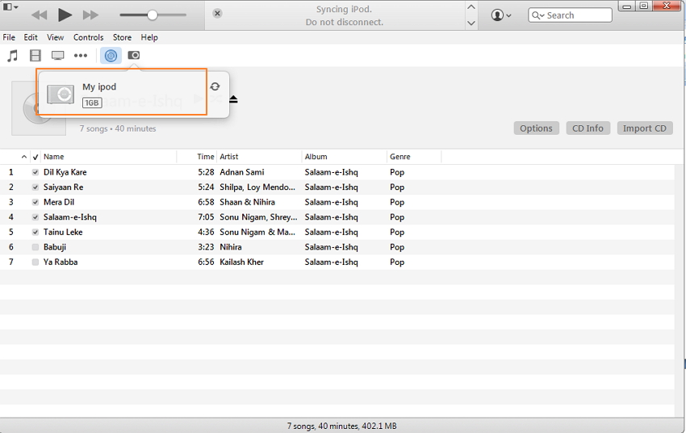Select the audio CD icon
This screenshot has width=686, height=433.
(x=111, y=56)
